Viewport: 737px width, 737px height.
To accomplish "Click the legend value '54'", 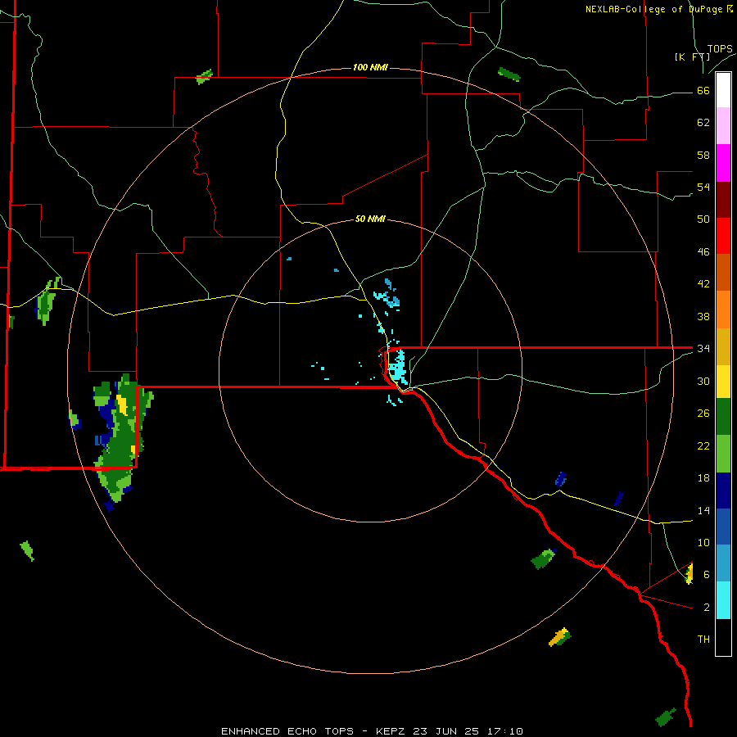I will tap(703, 187).
